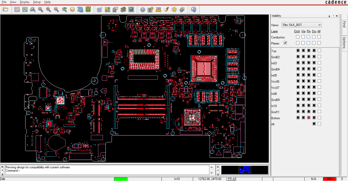Click the green status box in status bar
This screenshot has height=181, width=348.
pyautogui.click(x=121, y=179)
